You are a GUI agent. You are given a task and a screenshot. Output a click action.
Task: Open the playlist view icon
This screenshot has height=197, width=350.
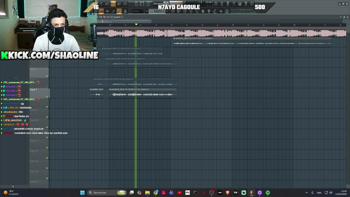click(173, 11)
